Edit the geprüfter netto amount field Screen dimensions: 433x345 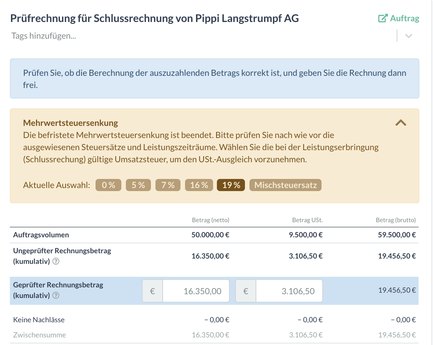click(196, 291)
